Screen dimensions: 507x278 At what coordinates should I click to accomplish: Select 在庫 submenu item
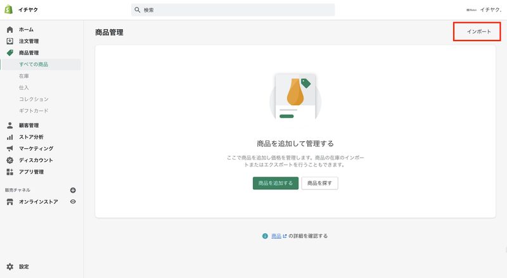[x=24, y=76]
